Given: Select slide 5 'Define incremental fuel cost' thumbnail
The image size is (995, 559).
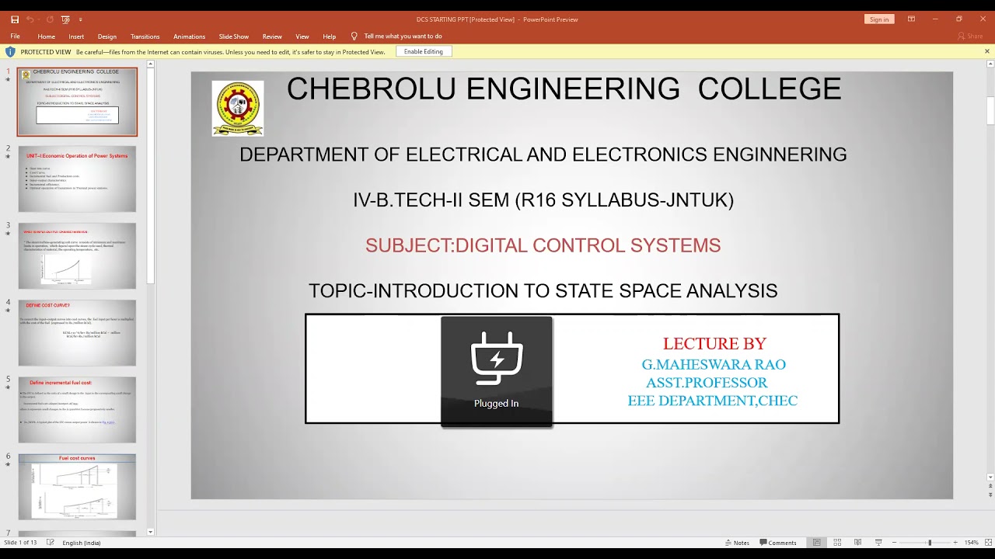Looking at the screenshot, I should coord(77,409).
